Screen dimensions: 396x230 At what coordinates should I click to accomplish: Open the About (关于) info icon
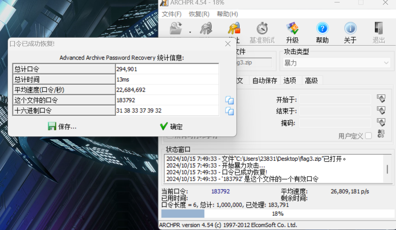(350, 28)
